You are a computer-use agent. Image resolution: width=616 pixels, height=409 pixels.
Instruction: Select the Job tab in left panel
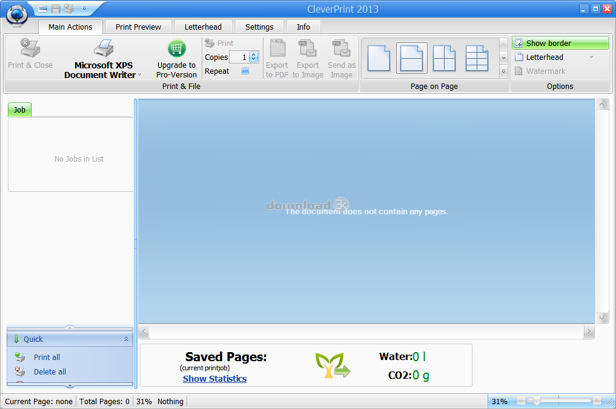19,110
